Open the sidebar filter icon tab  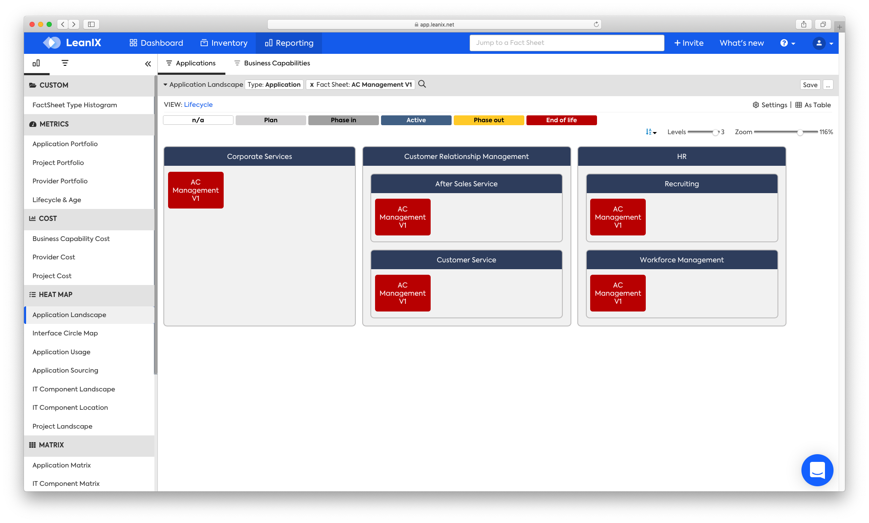tap(65, 63)
